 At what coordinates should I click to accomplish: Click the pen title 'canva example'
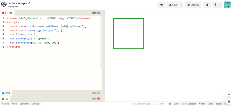click(17, 3)
